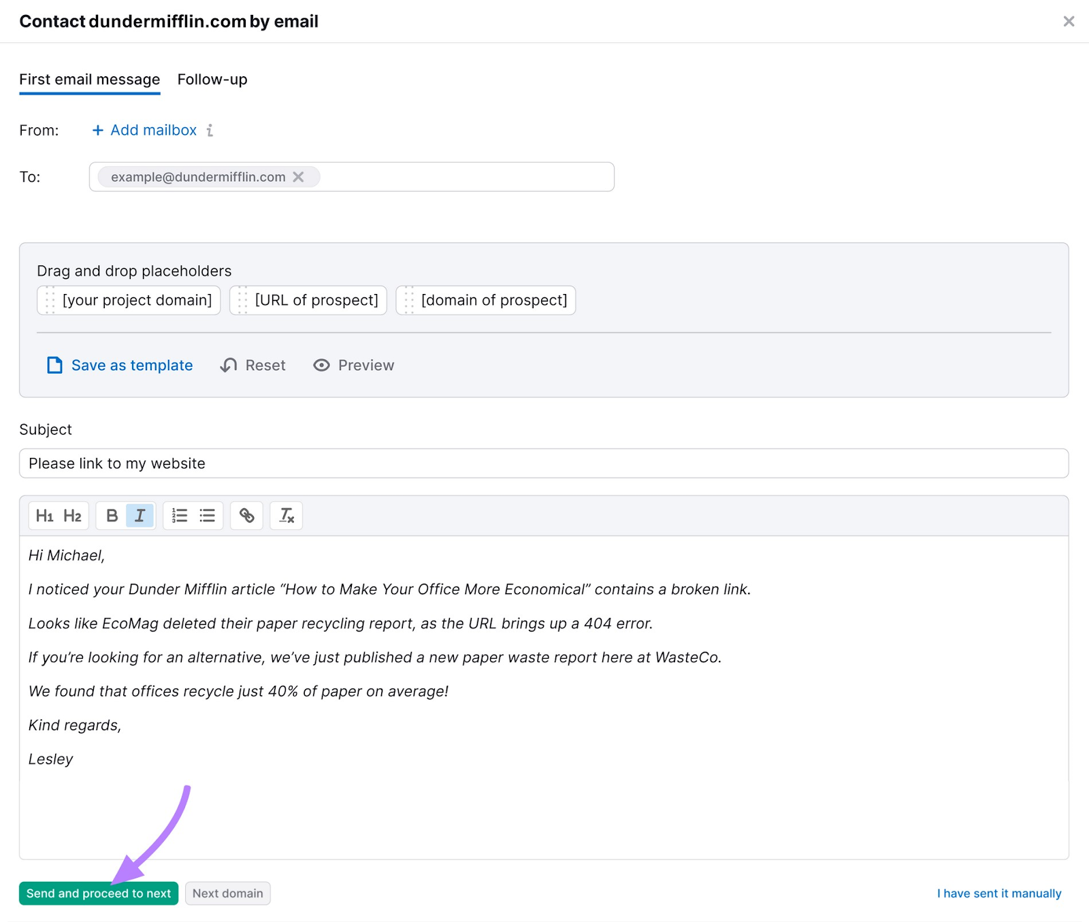This screenshot has width=1089, height=922.
Task: Click Send and proceed to next
Action: point(99,893)
